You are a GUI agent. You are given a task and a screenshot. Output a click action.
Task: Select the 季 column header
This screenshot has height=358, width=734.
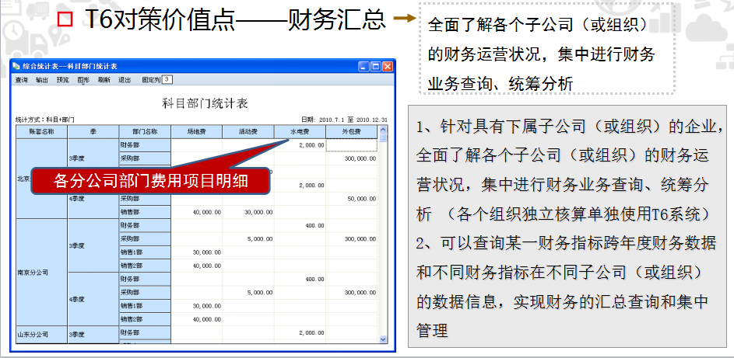(93, 131)
